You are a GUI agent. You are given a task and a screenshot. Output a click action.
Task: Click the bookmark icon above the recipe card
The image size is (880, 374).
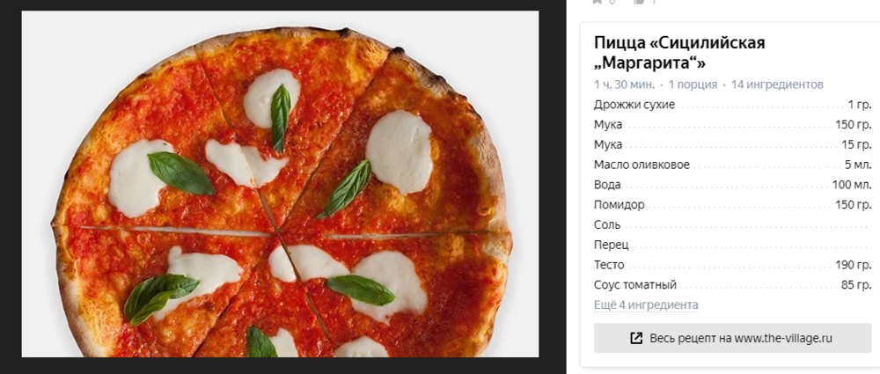(x=598, y=2)
